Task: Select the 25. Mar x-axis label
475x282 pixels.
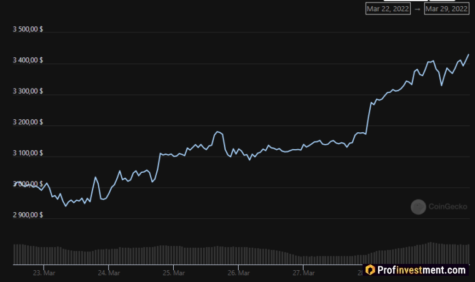Action: (174, 273)
